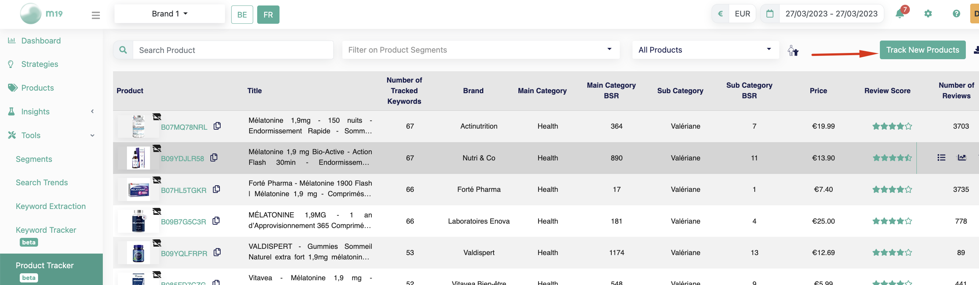979x285 pixels.
Task: Open product link B09B7G5C3R
Action: point(183,222)
